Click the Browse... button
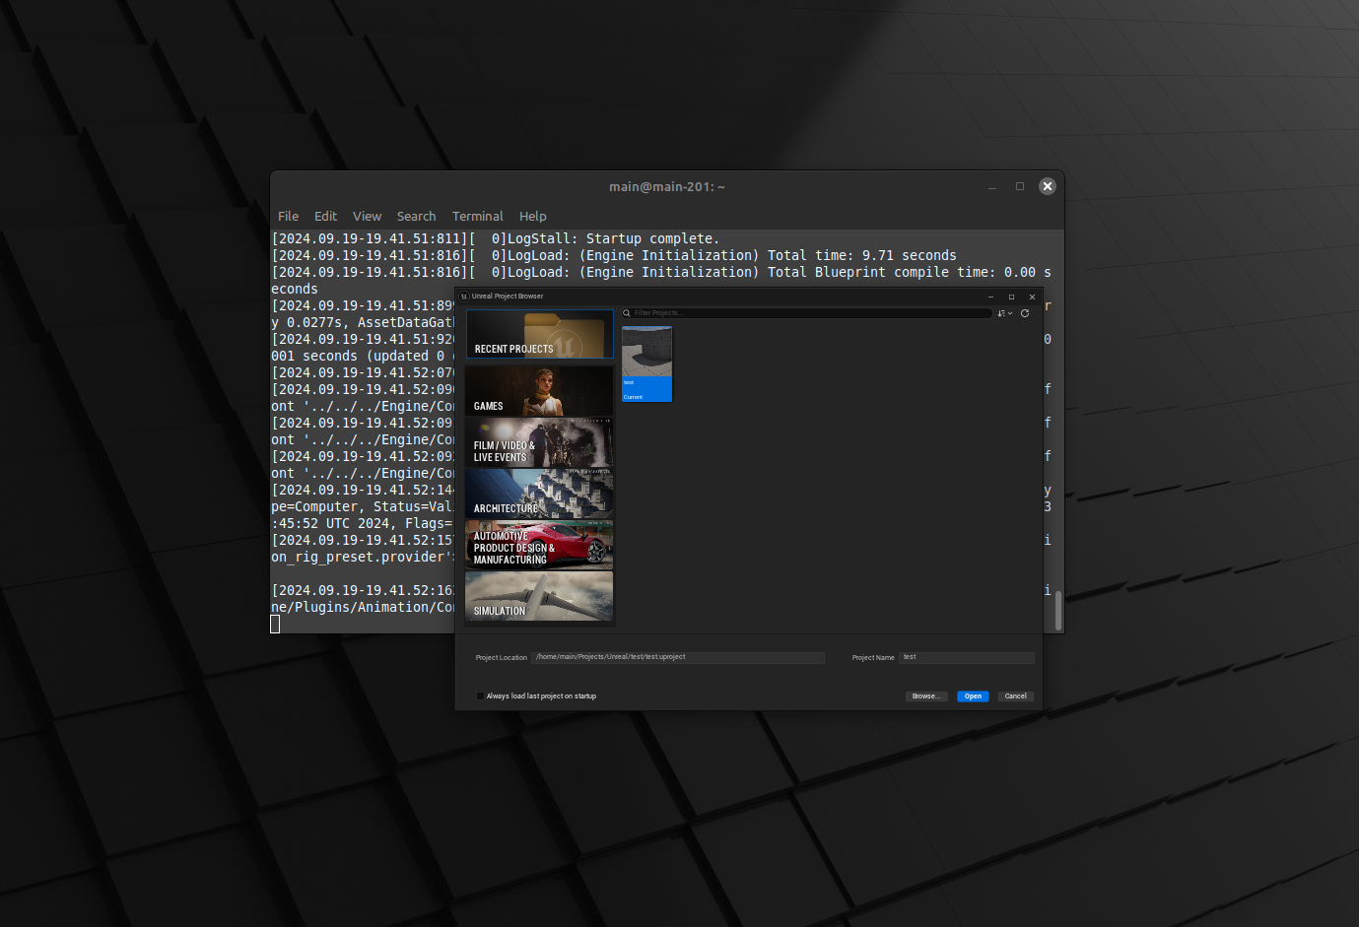Screen dimensions: 1359x927 click(926, 696)
